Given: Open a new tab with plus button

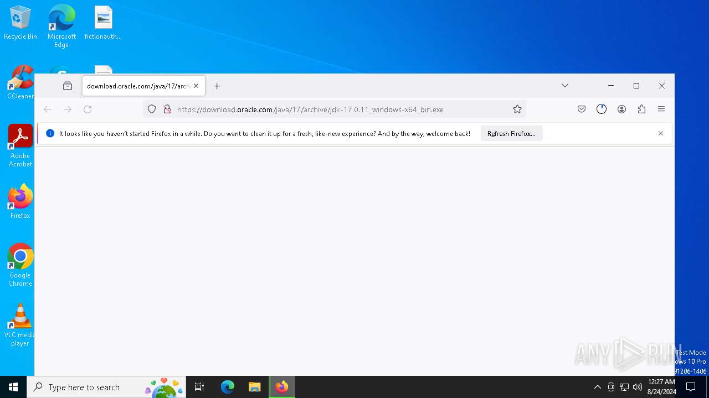Looking at the screenshot, I should (x=217, y=86).
